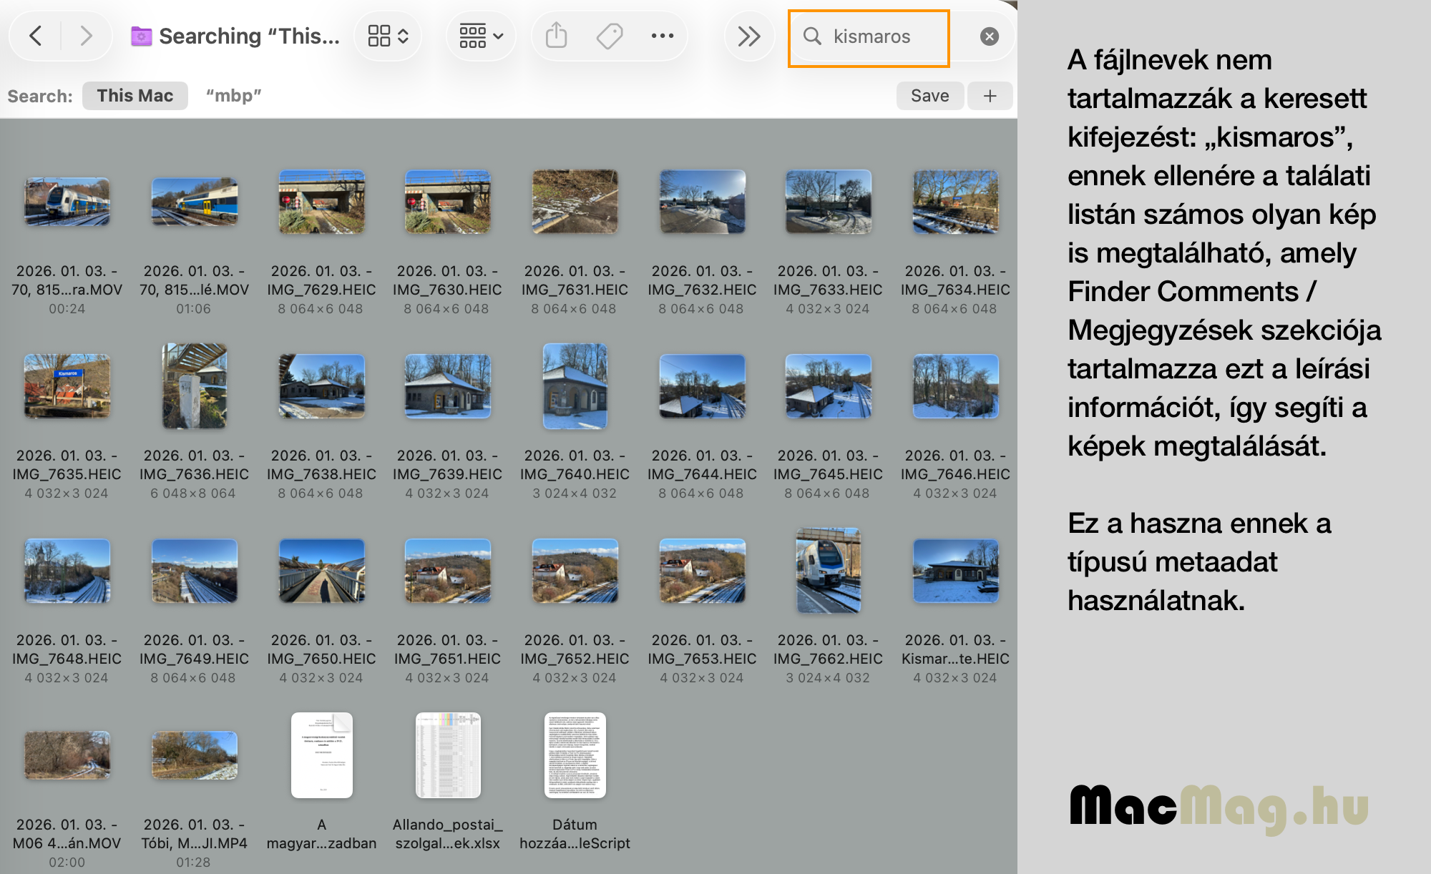Click the forward navigation arrow
The image size is (1431, 874).
click(86, 36)
